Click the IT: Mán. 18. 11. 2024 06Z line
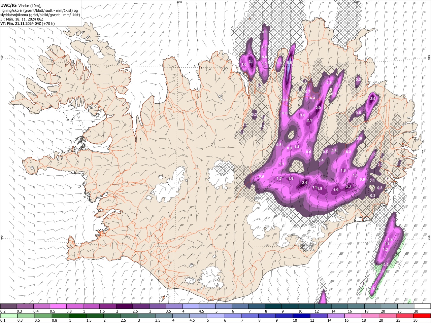This screenshot has width=431, height=323. click(x=22, y=19)
